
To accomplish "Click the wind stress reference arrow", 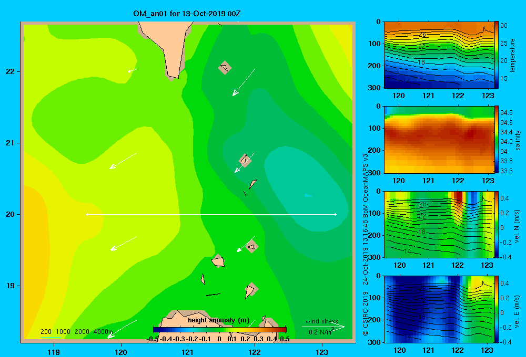I will pos(323,327).
